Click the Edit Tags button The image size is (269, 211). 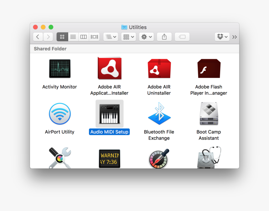[x=182, y=37]
